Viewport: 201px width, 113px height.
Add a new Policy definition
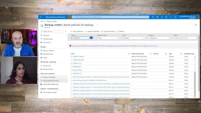click(x=77, y=31)
